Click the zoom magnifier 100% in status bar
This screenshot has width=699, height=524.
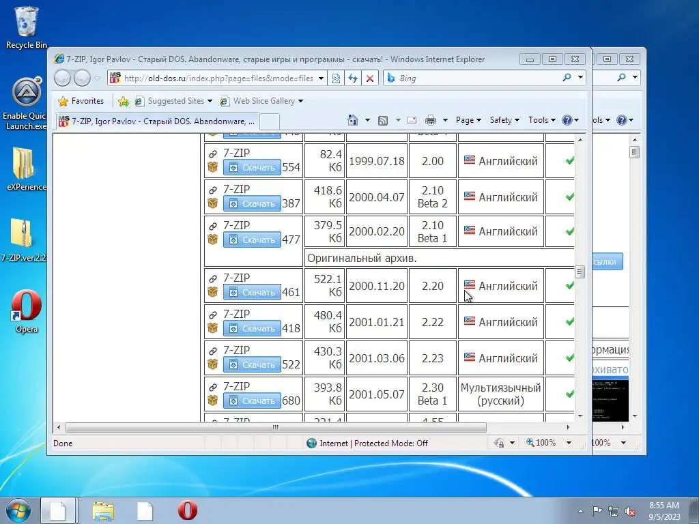click(541, 443)
